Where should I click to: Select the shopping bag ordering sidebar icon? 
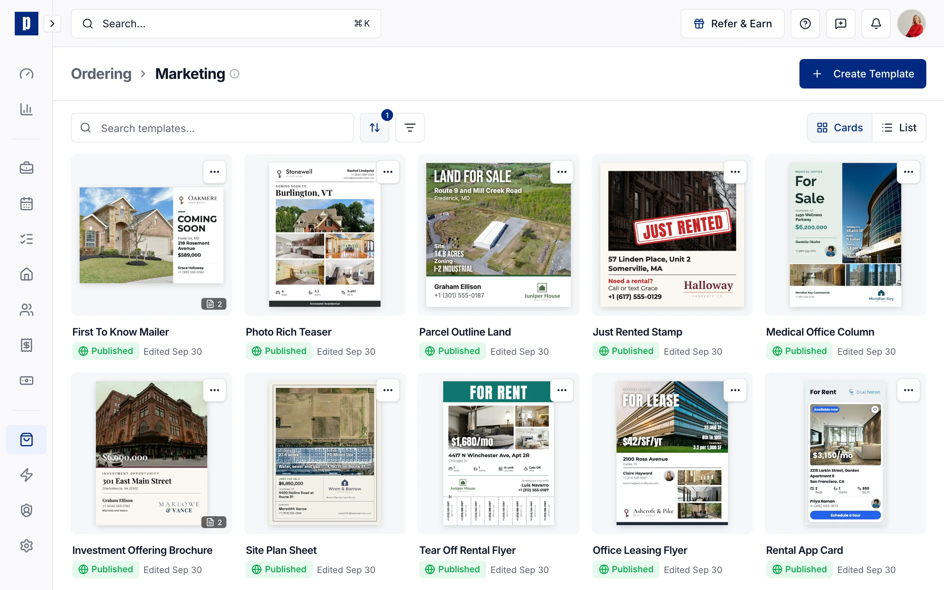(x=26, y=440)
